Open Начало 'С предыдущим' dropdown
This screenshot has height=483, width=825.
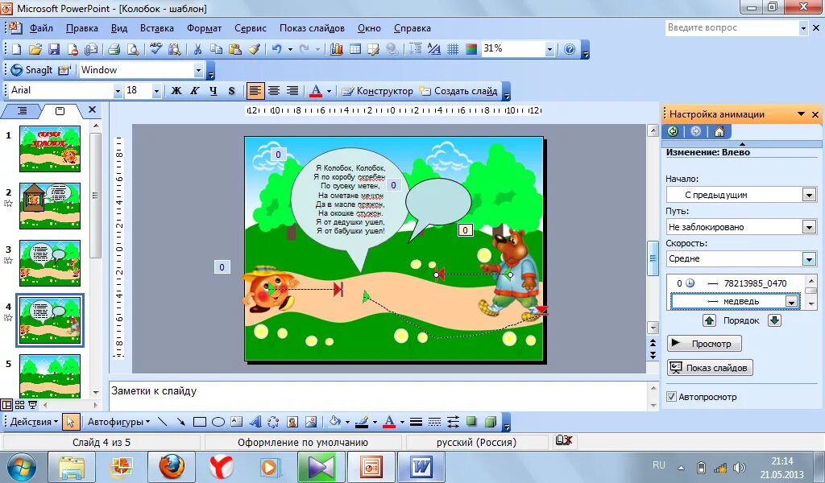[x=809, y=195]
